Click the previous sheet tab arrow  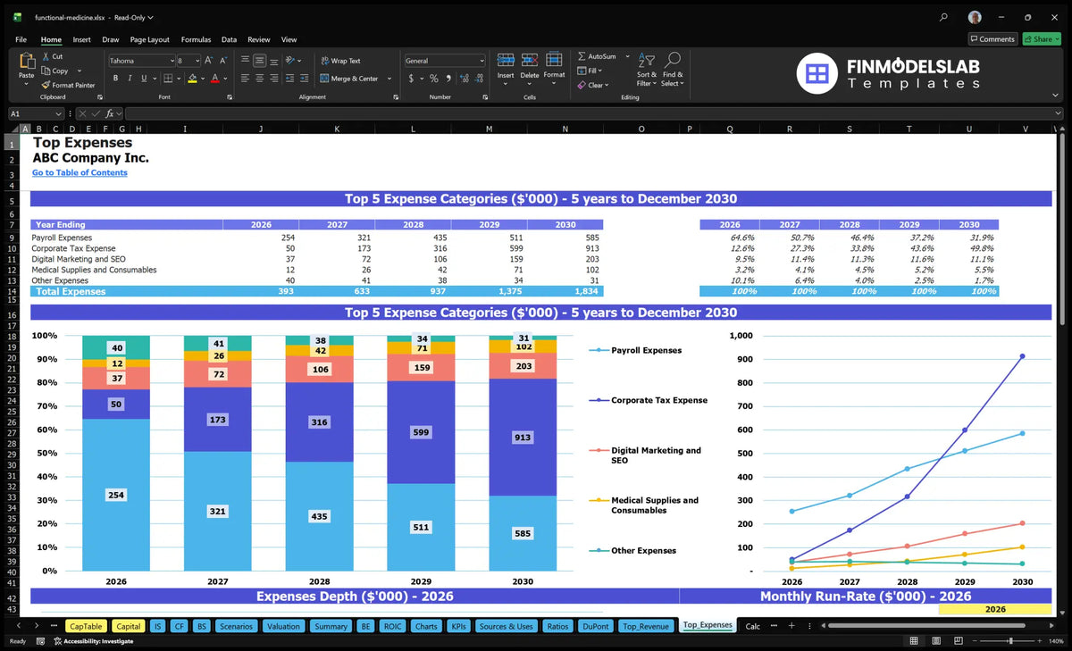(x=20, y=626)
